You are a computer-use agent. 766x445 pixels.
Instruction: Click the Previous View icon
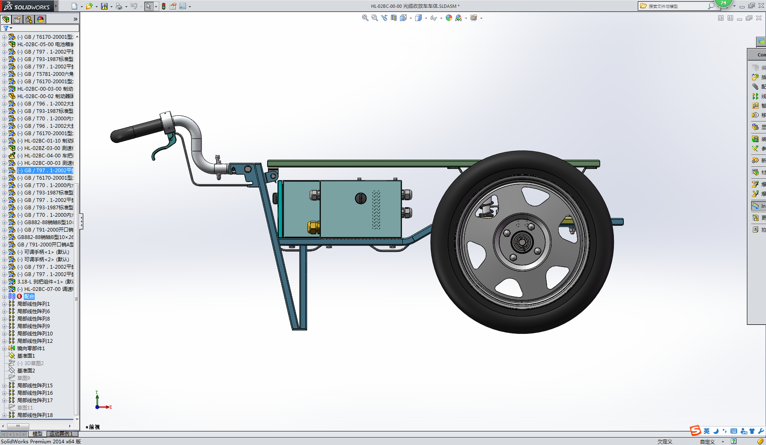384,18
